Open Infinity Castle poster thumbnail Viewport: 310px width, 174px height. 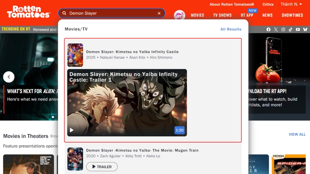point(75,55)
